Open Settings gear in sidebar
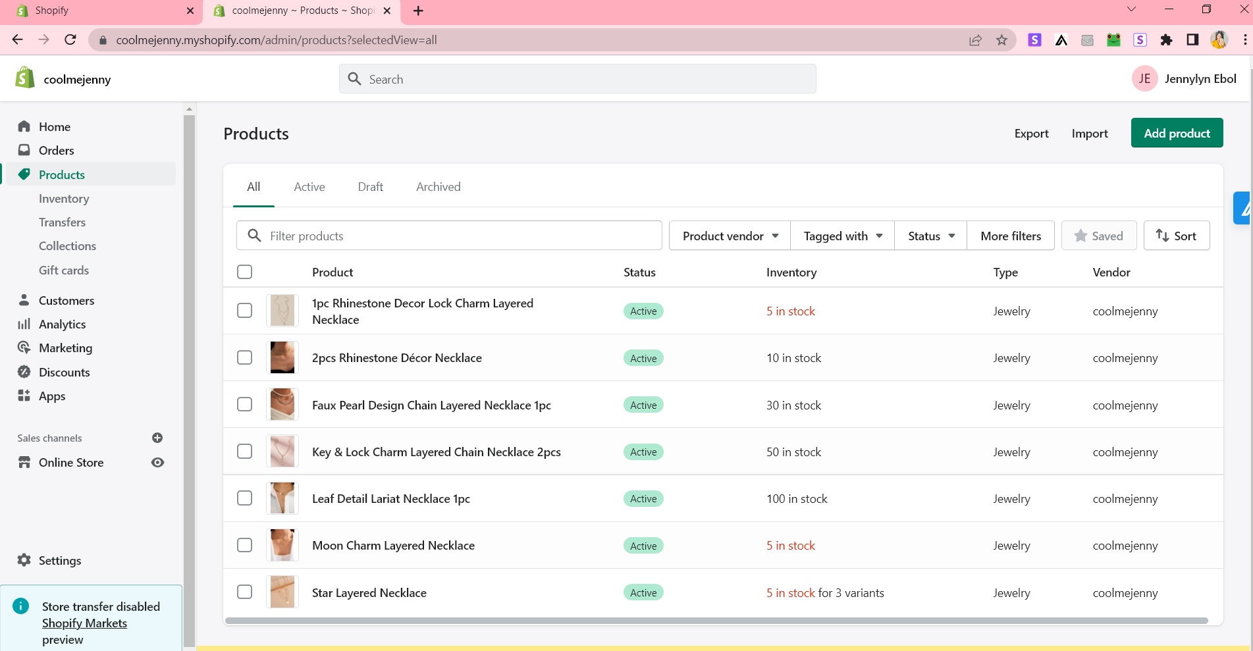Viewport: 1253px width, 651px height. [24, 560]
